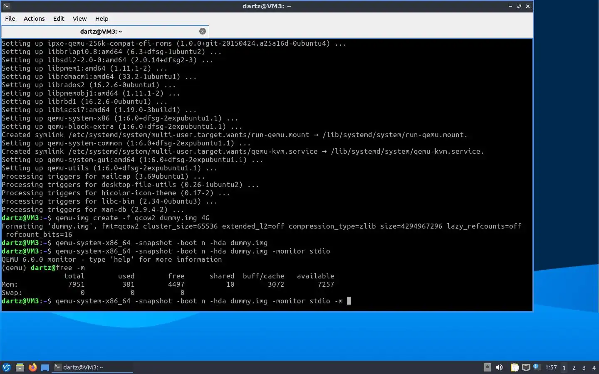Click the current command line with -m
This screenshot has width=599, height=374.
click(x=176, y=301)
